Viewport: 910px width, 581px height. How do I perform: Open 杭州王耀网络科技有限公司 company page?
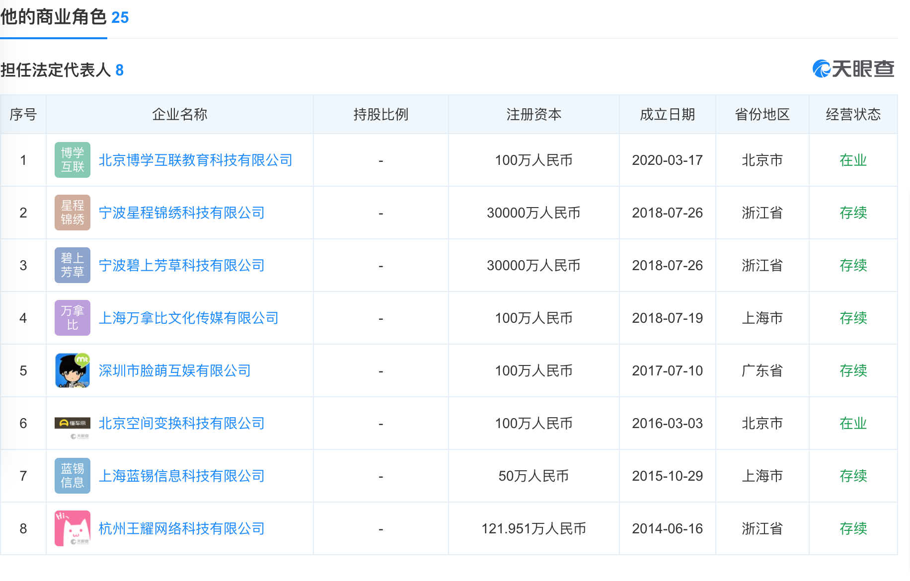[x=181, y=529]
